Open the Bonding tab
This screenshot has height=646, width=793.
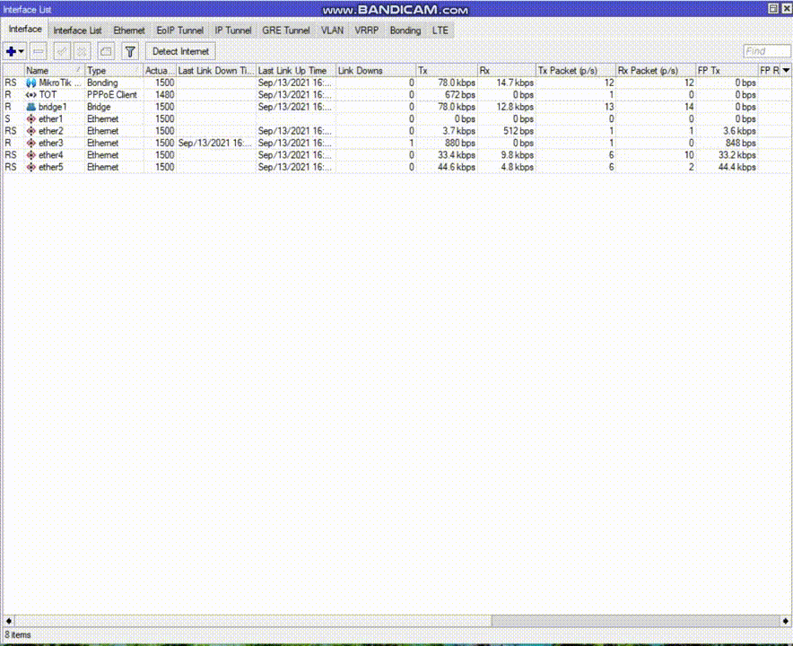pyautogui.click(x=405, y=31)
